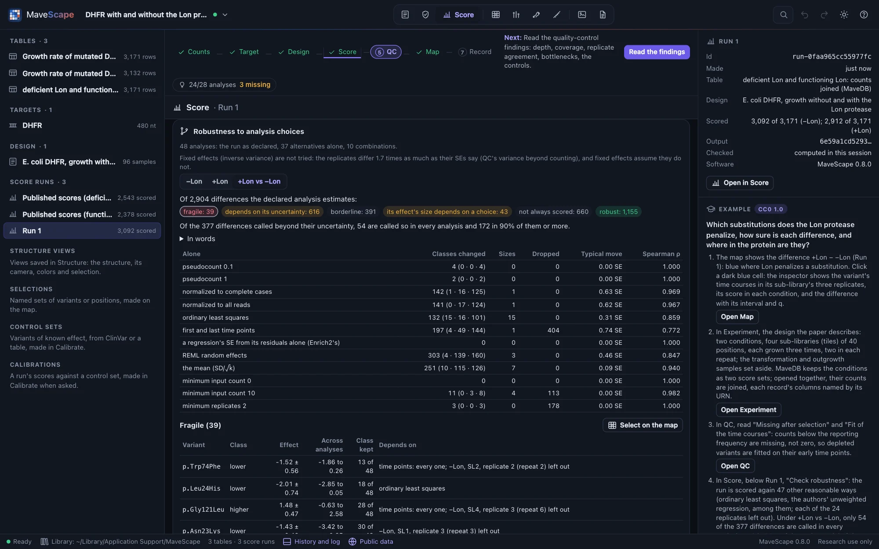The image size is (879, 549).
Task: Click the redo arrow icon
Action: click(824, 14)
